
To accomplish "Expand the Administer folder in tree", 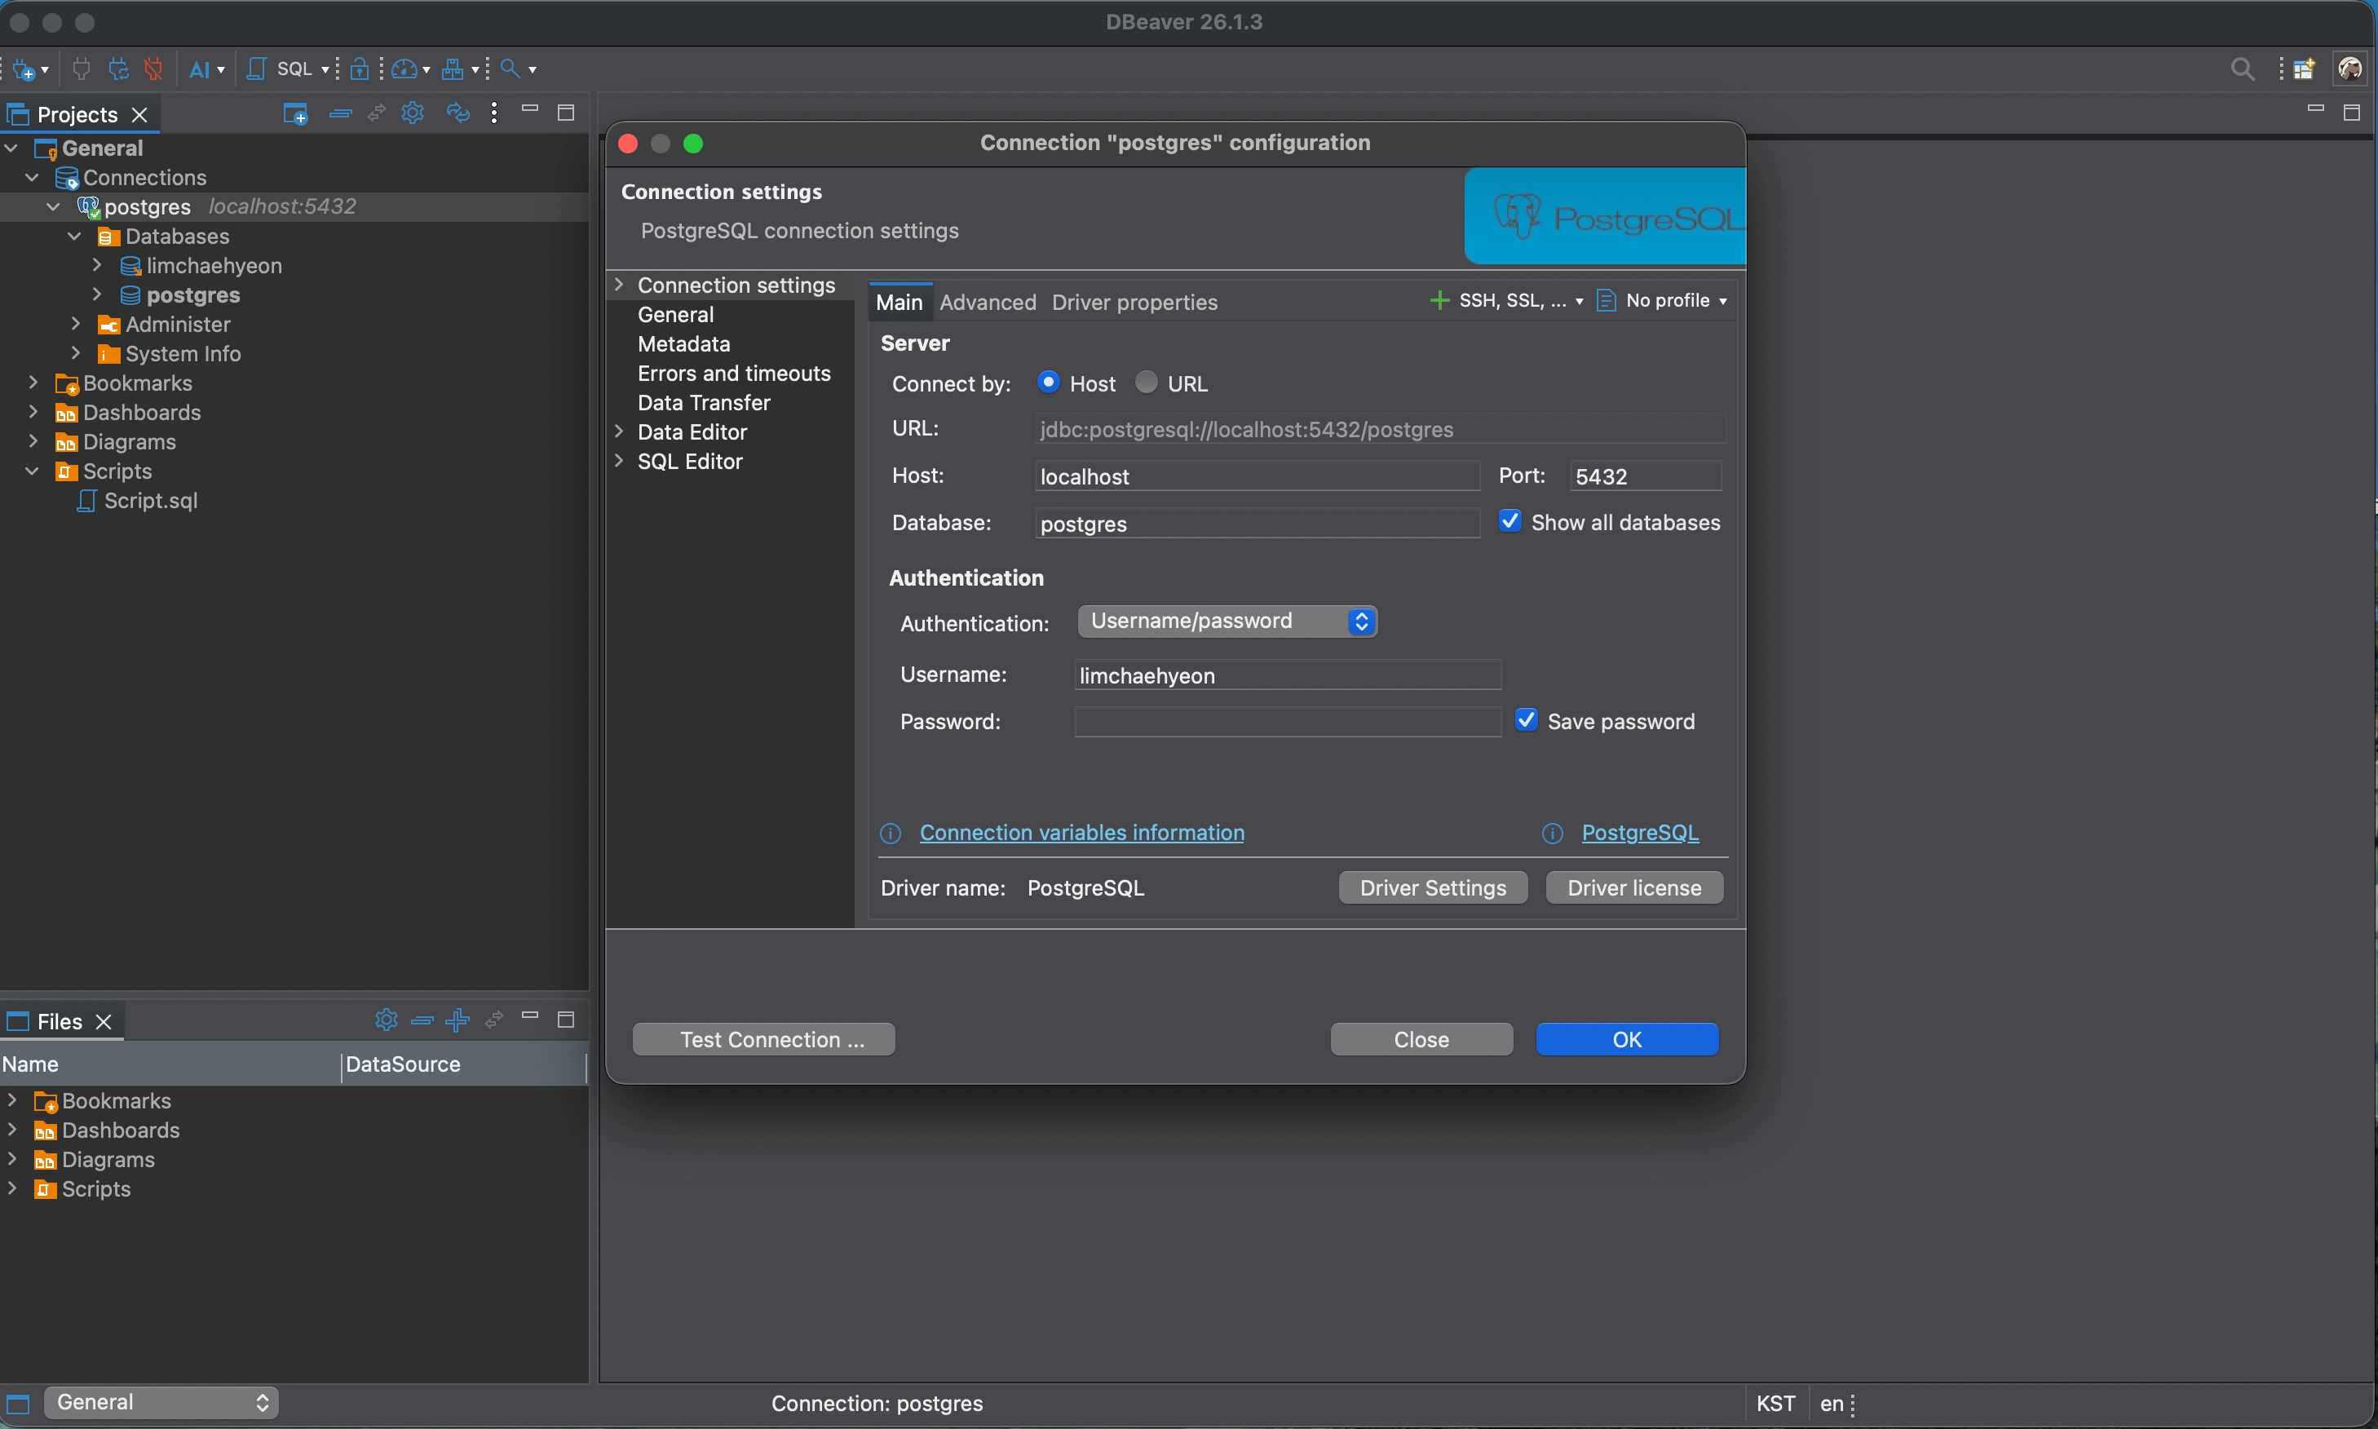I will pyautogui.click(x=76, y=324).
